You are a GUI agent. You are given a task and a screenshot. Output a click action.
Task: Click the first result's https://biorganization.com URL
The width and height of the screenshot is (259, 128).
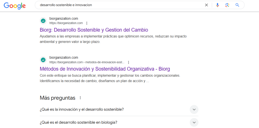click(66, 23)
